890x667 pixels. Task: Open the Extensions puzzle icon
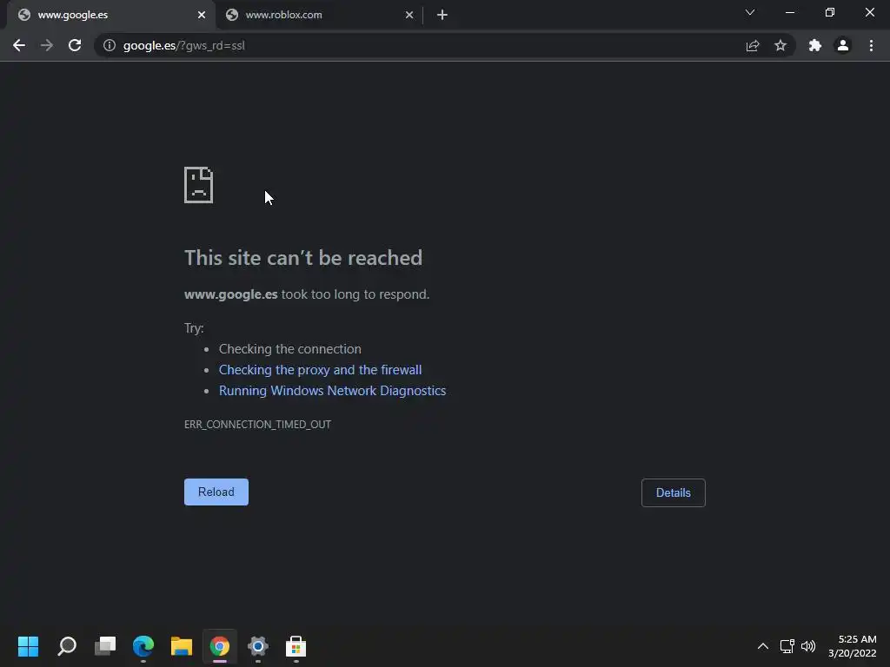(815, 45)
